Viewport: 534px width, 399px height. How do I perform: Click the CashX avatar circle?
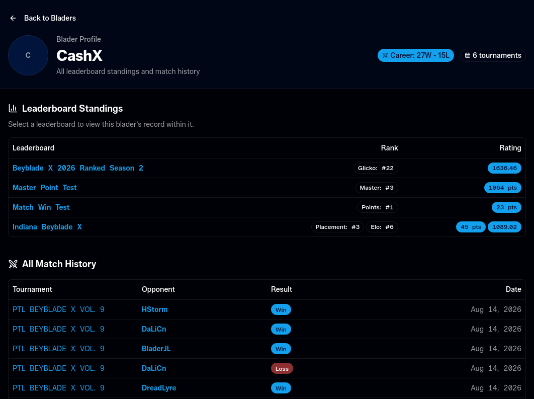coord(28,55)
